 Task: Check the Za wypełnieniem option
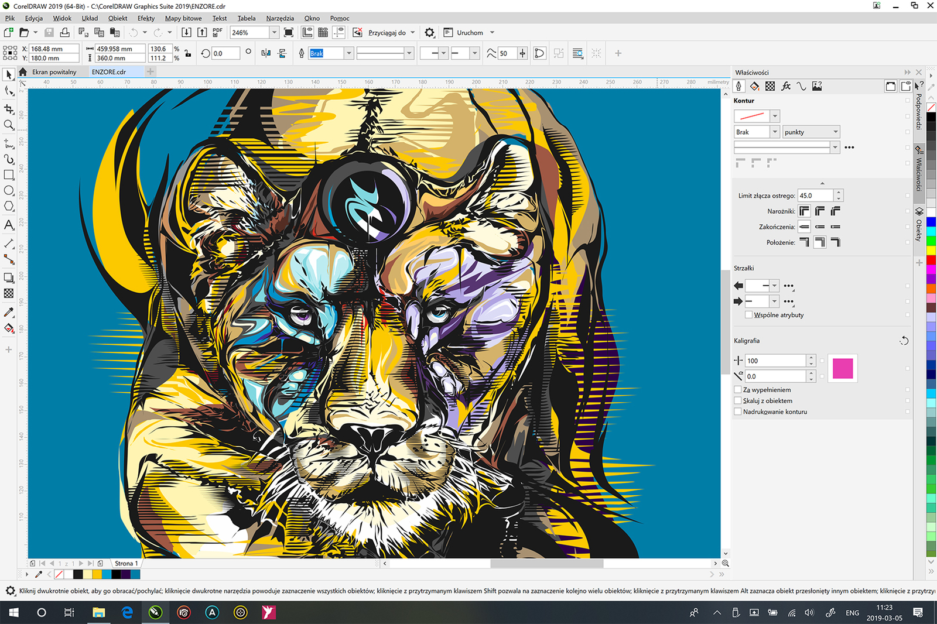point(737,389)
